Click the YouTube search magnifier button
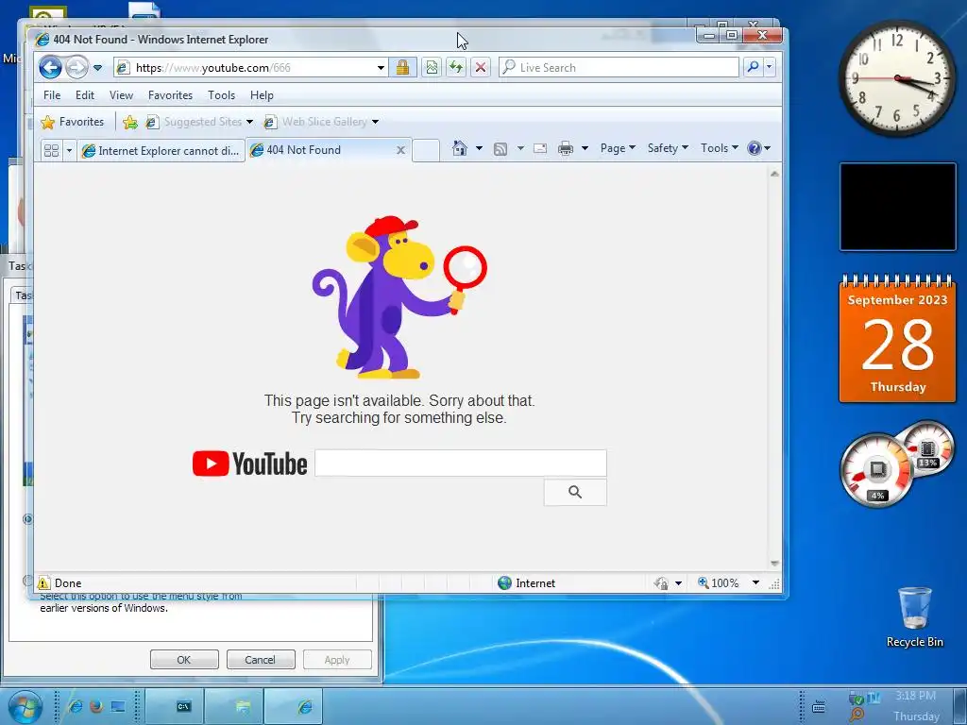The image size is (967, 725). (x=575, y=492)
